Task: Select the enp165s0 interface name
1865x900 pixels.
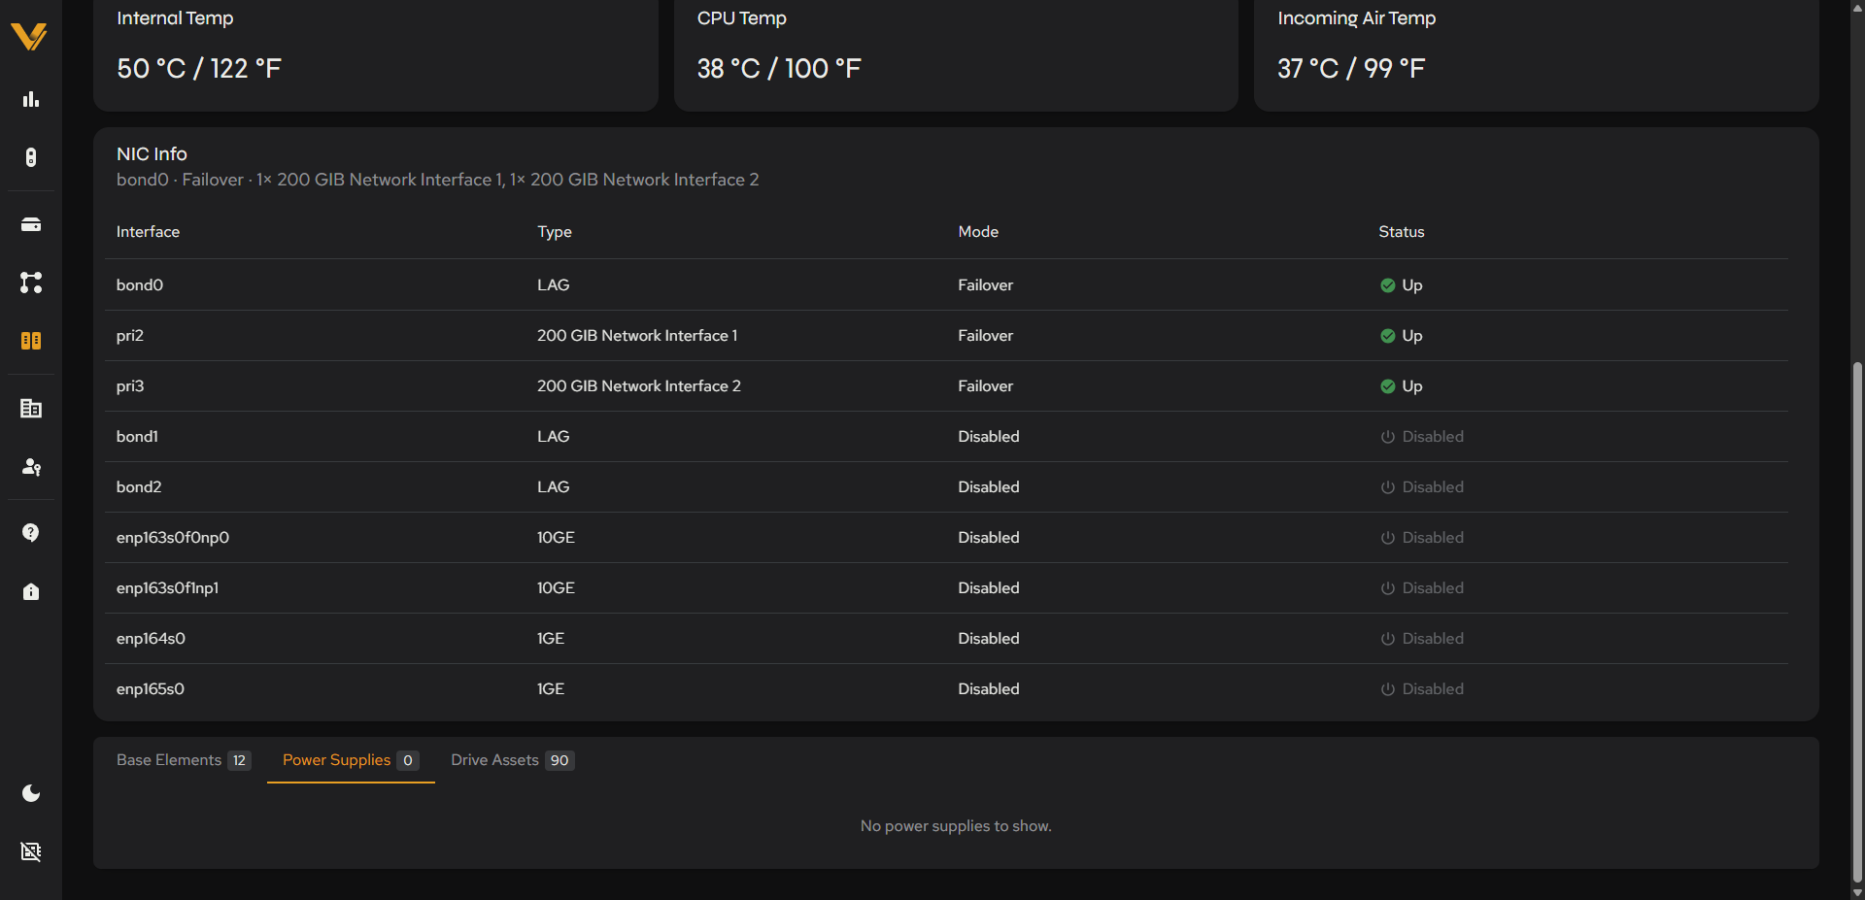Action: 151,688
